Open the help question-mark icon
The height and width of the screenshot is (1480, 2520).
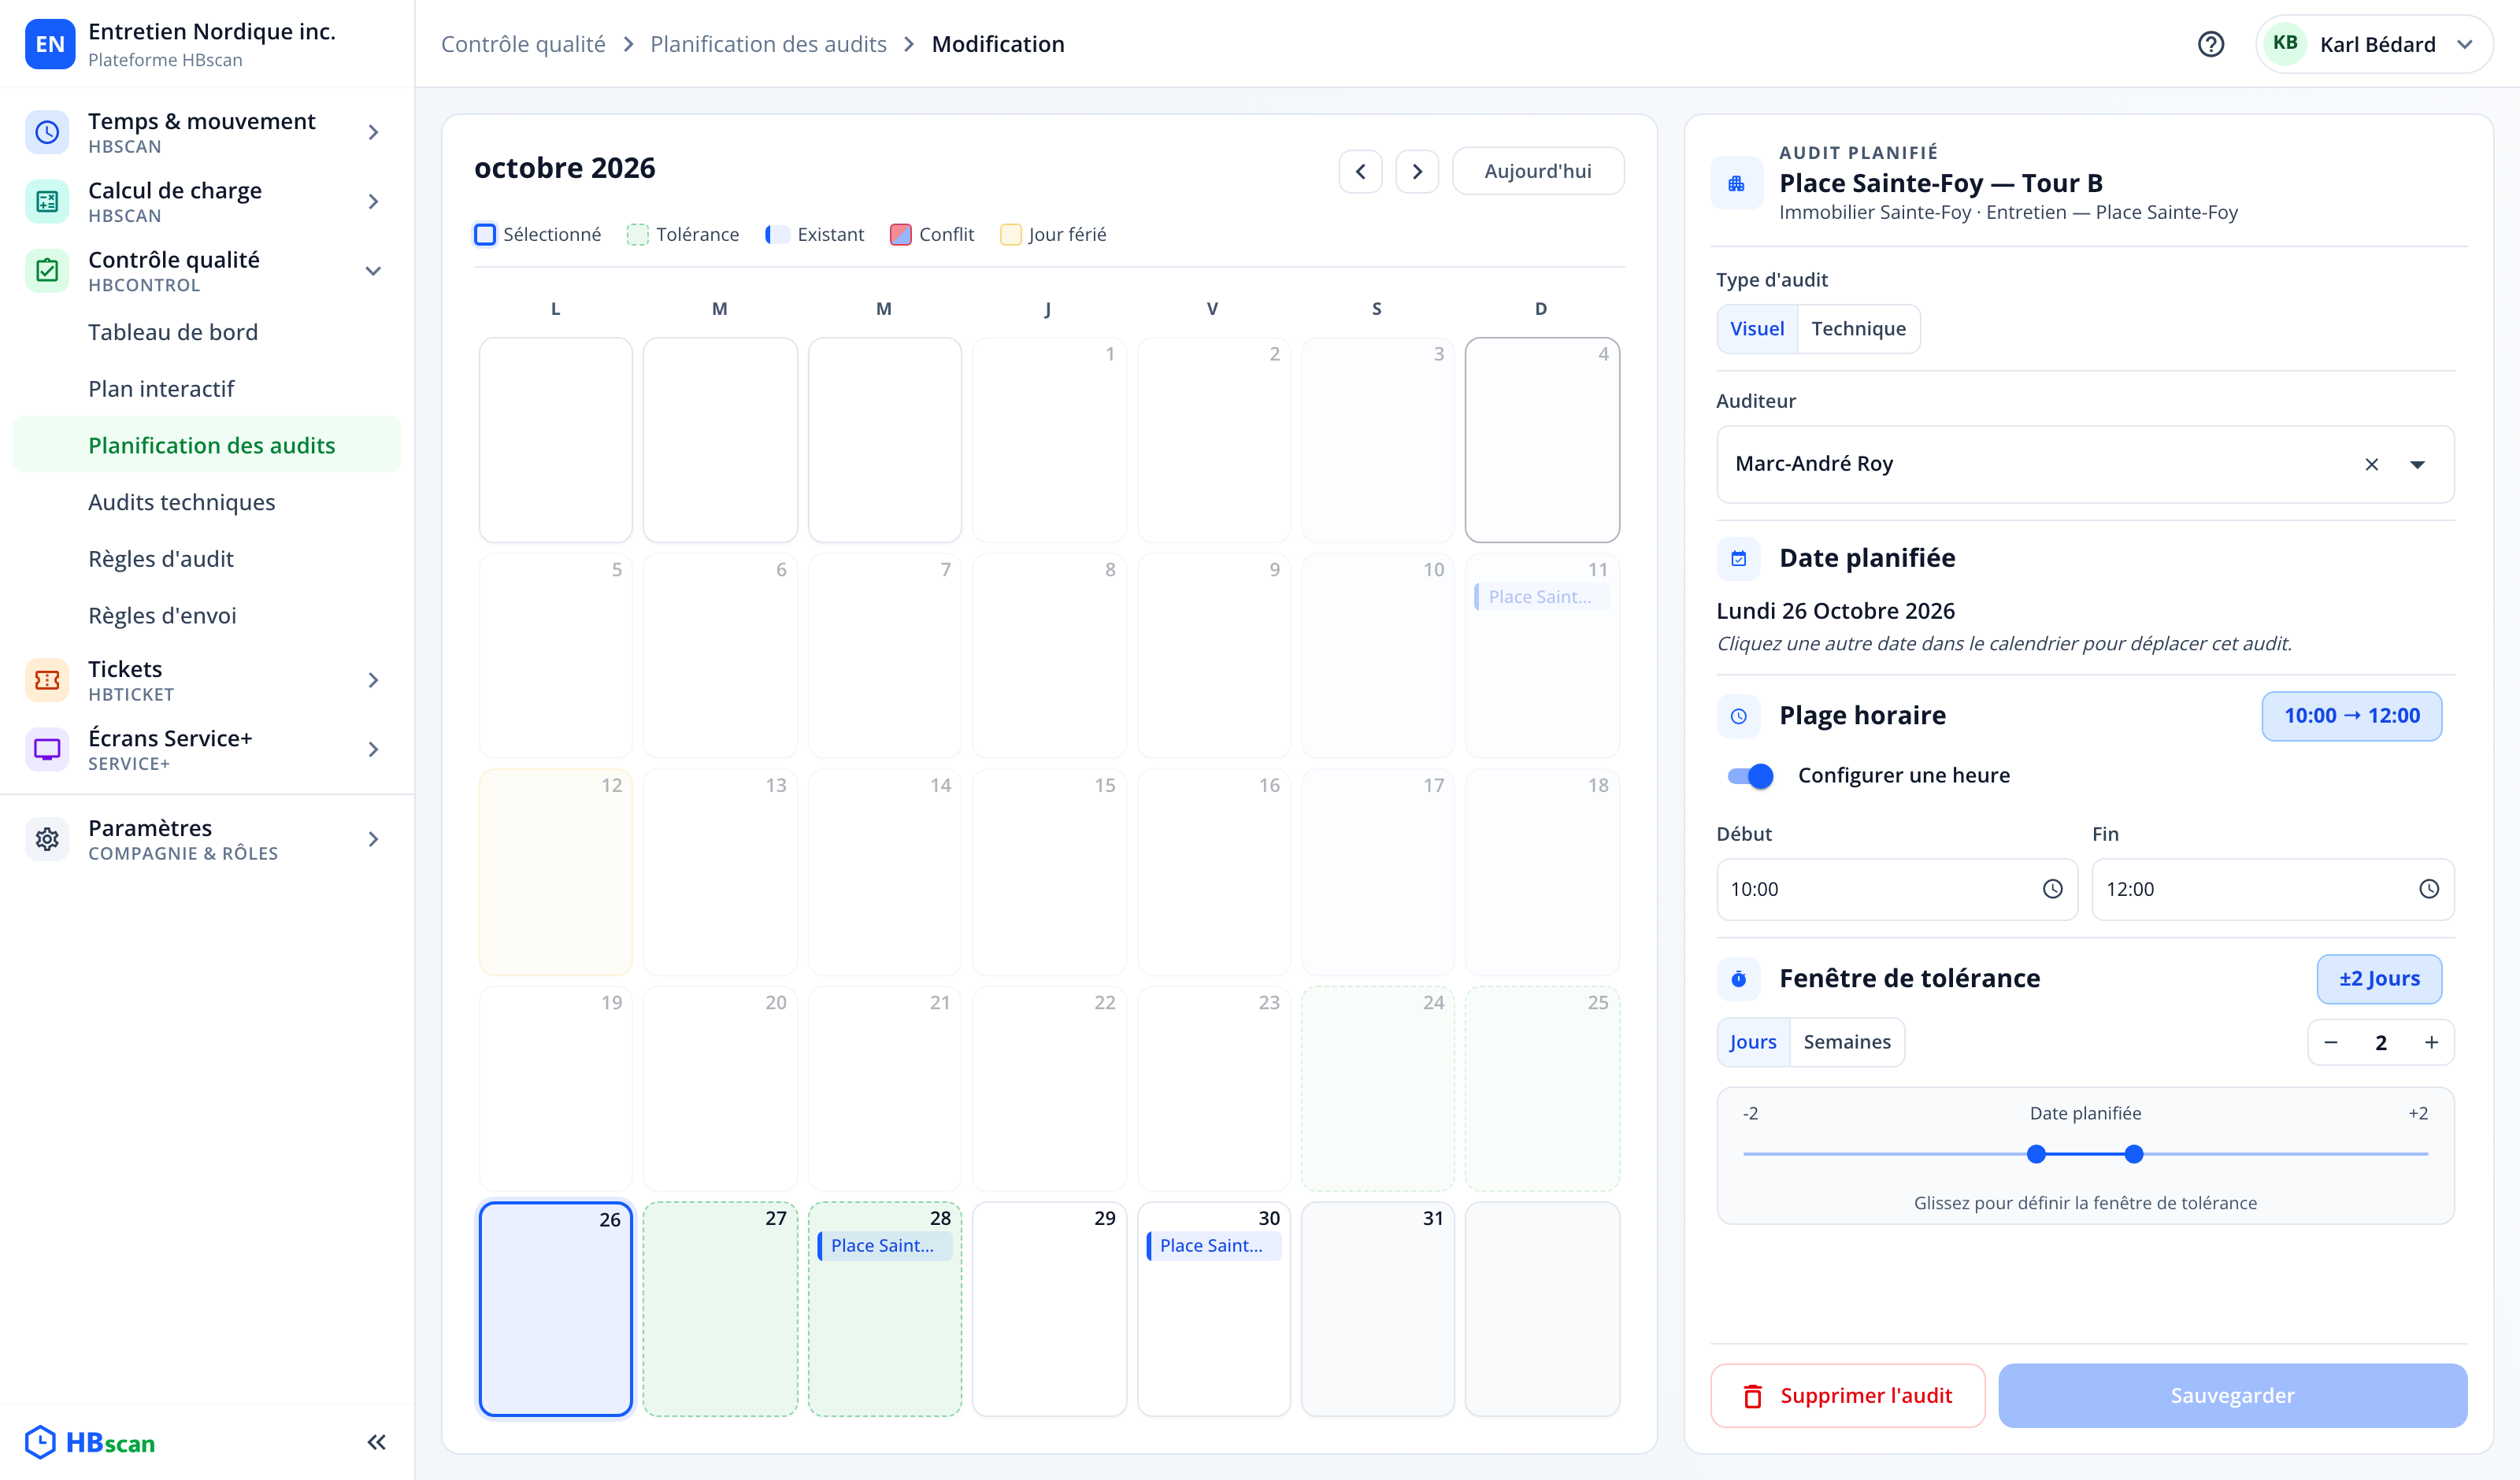pyautogui.click(x=2210, y=44)
